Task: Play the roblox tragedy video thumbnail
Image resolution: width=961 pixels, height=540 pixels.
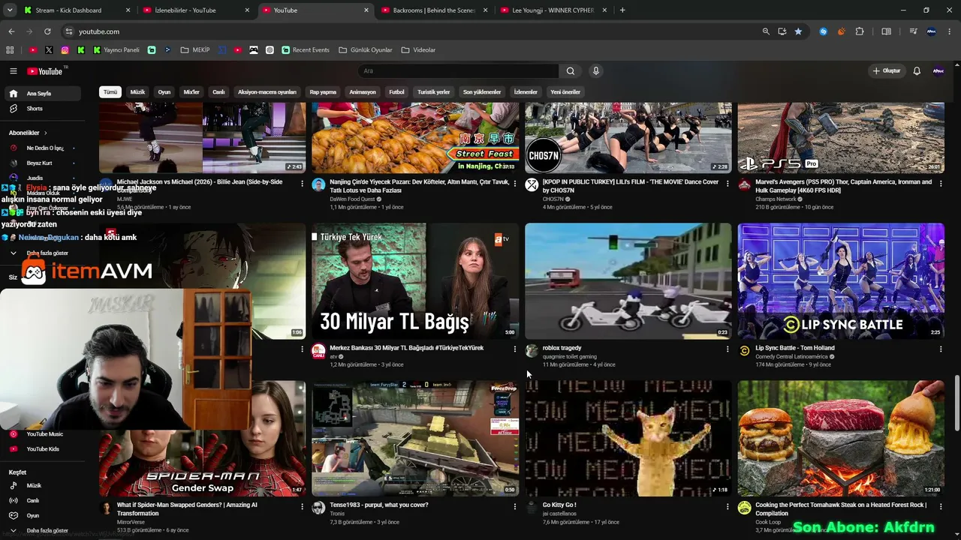Action: [x=628, y=281]
